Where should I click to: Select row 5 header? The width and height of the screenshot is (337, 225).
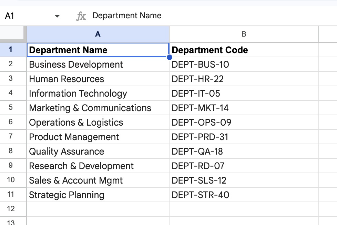click(11, 108)
